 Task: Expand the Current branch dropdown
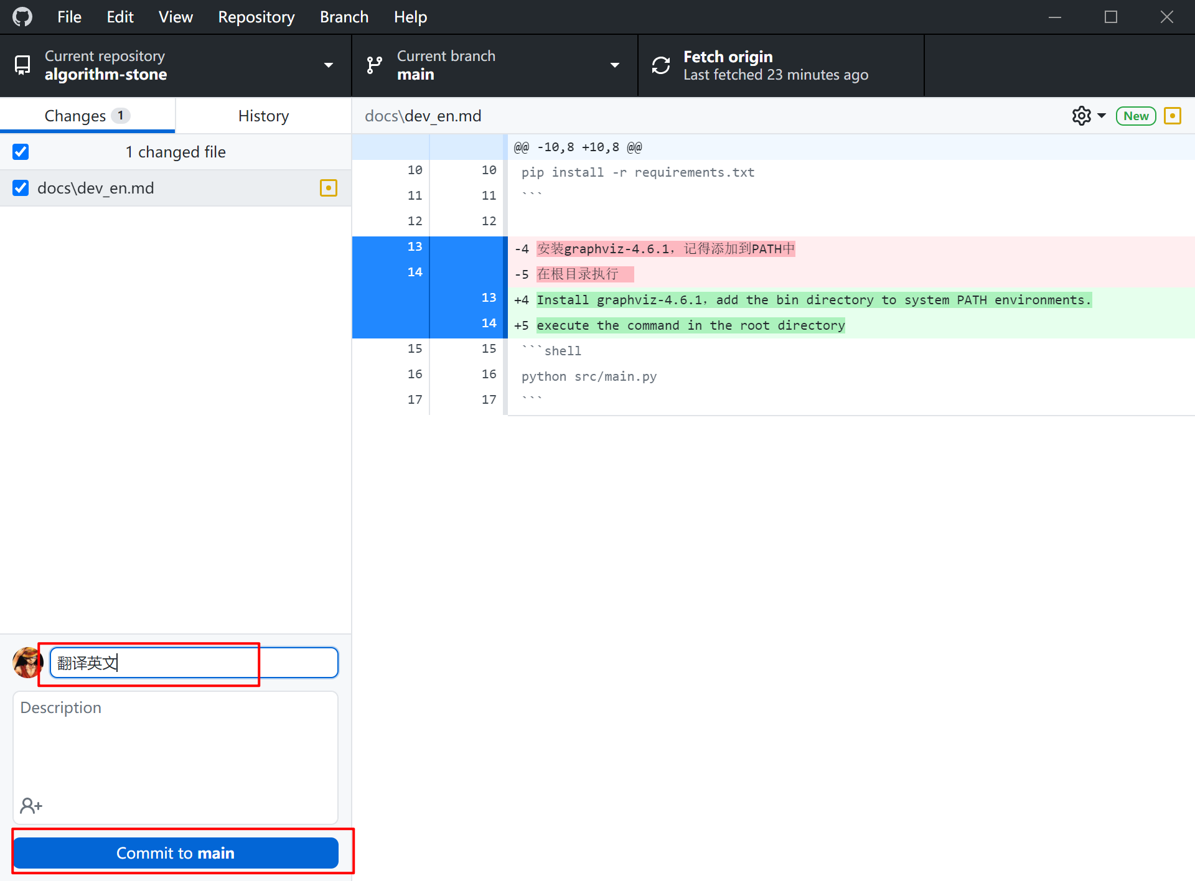[x=614, y=65]
